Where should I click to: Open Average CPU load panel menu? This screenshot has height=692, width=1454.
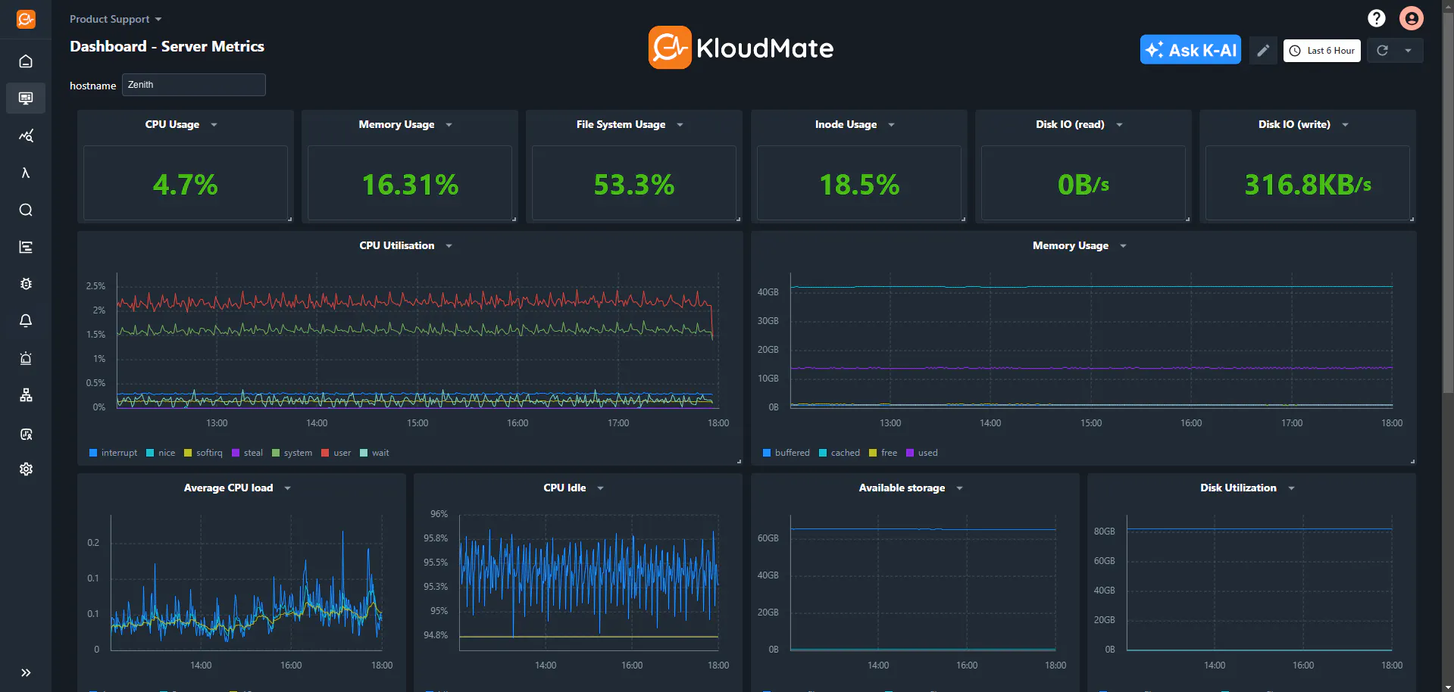tap(287, 488)
